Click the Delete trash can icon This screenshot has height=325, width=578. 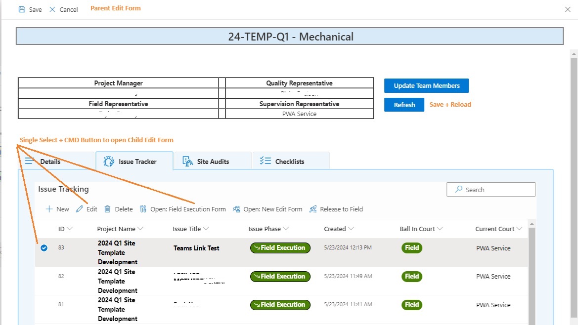pos(108,209)
